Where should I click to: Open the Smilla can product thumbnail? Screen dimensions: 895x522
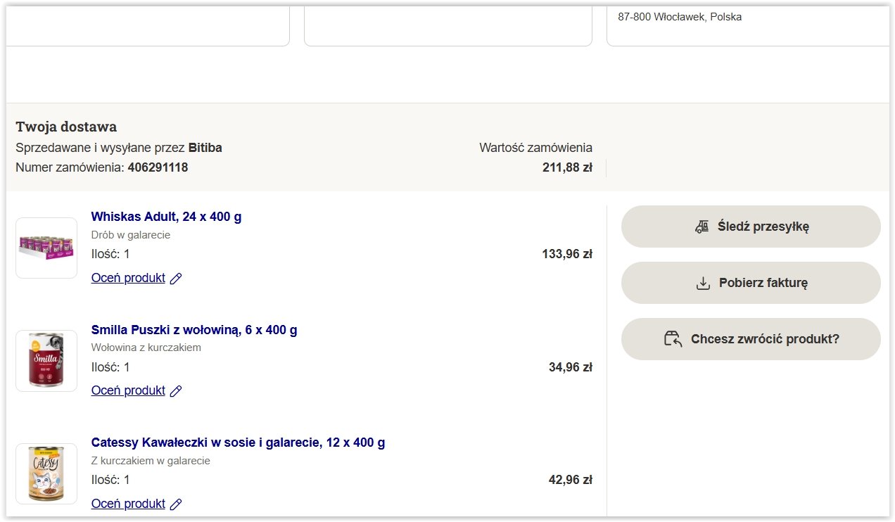point(46,361)
